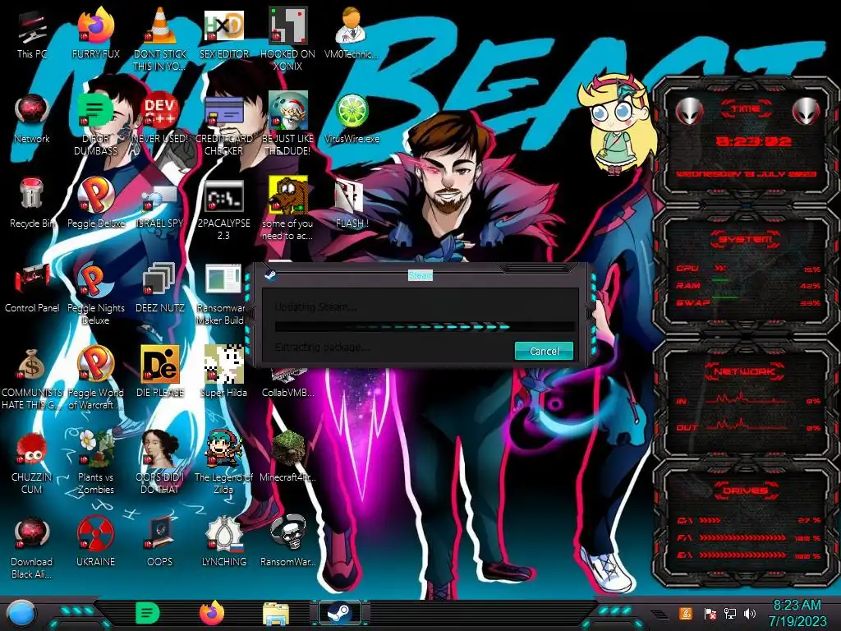Open the Recycle Bin
Viewport: 841px width, 631px height.
click(32, 204)
